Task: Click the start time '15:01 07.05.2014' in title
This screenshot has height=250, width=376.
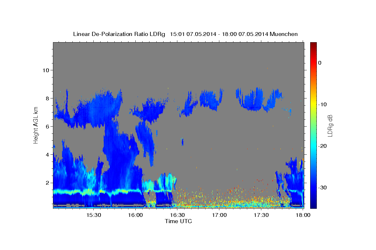Action: (193, 34)
